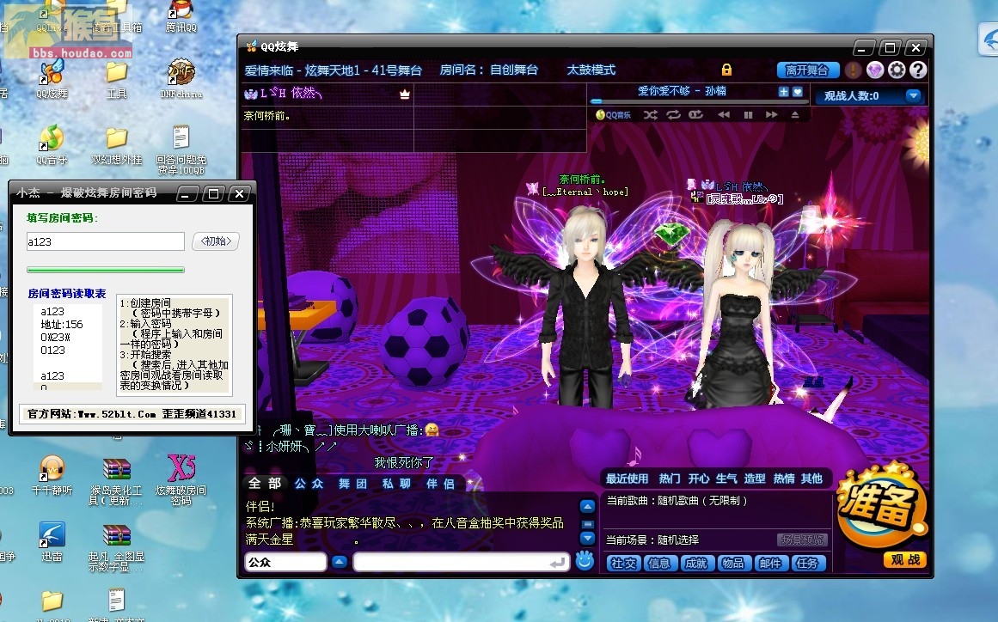Select the 其他 emote tab
Image resolution: width=998 pixels, height=622 pixels.
pos(811,479)
